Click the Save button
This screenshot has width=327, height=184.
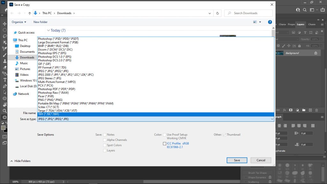pyautogui.click(x=237, y=160)
